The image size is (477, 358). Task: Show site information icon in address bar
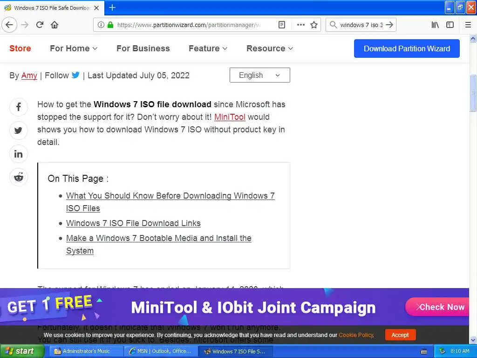tap(101, 25)
